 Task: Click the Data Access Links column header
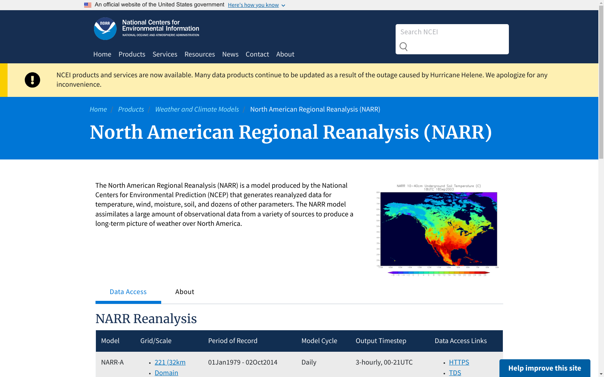click(461, 341)
